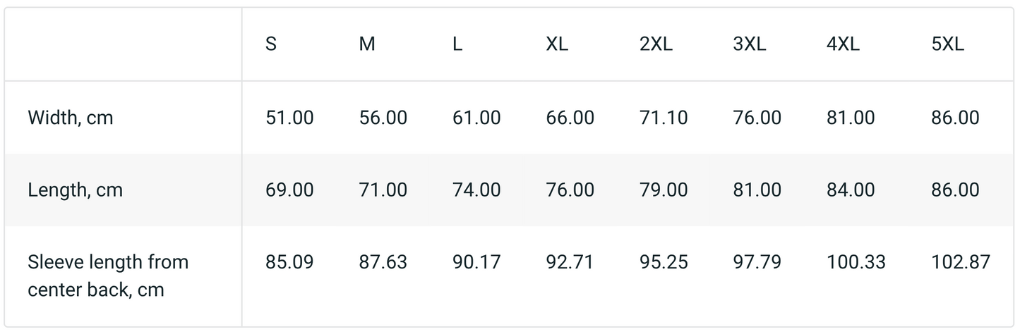This screenshot has width=1020, height=334.
Task: Select the 102.87 sleeve length for 5XL
Action: 961,262
